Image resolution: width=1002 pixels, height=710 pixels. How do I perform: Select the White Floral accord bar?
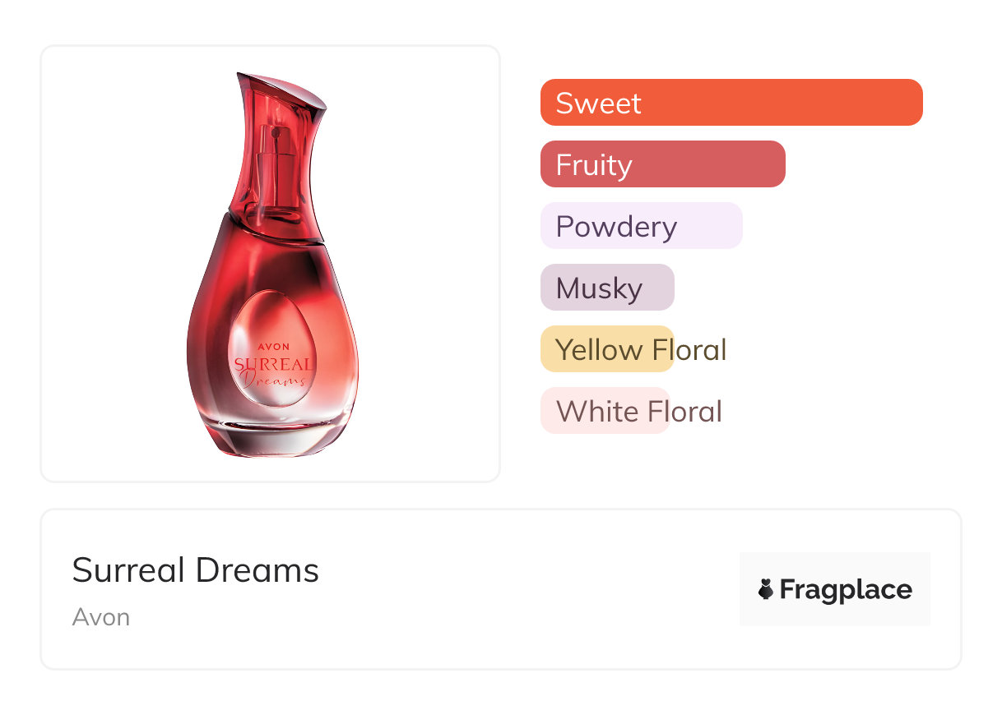[605, 411]
